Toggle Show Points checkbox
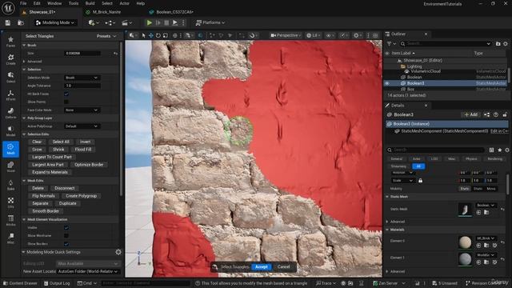This screenshot has height=288, width=512. [66, 102]
